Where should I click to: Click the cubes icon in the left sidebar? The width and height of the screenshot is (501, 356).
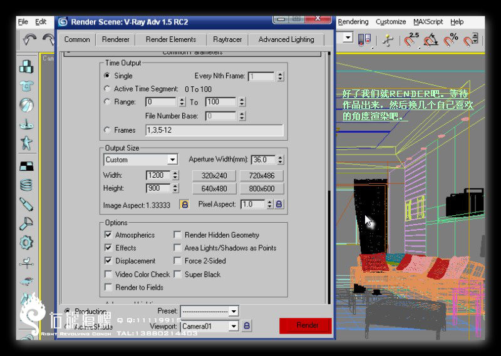click(x=26, y=66)
